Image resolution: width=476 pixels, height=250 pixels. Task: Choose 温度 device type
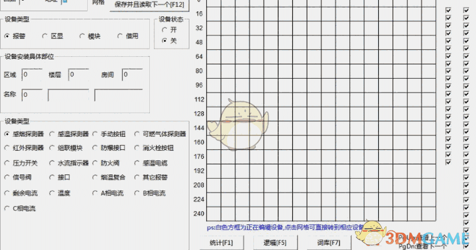click(60, 192)
